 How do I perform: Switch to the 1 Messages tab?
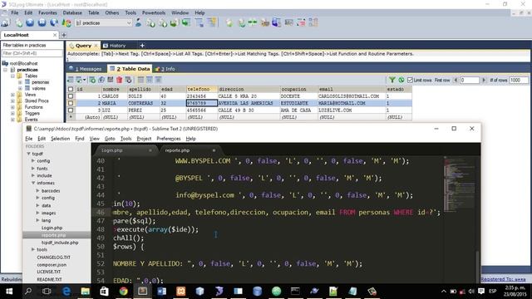click(86, 69)
